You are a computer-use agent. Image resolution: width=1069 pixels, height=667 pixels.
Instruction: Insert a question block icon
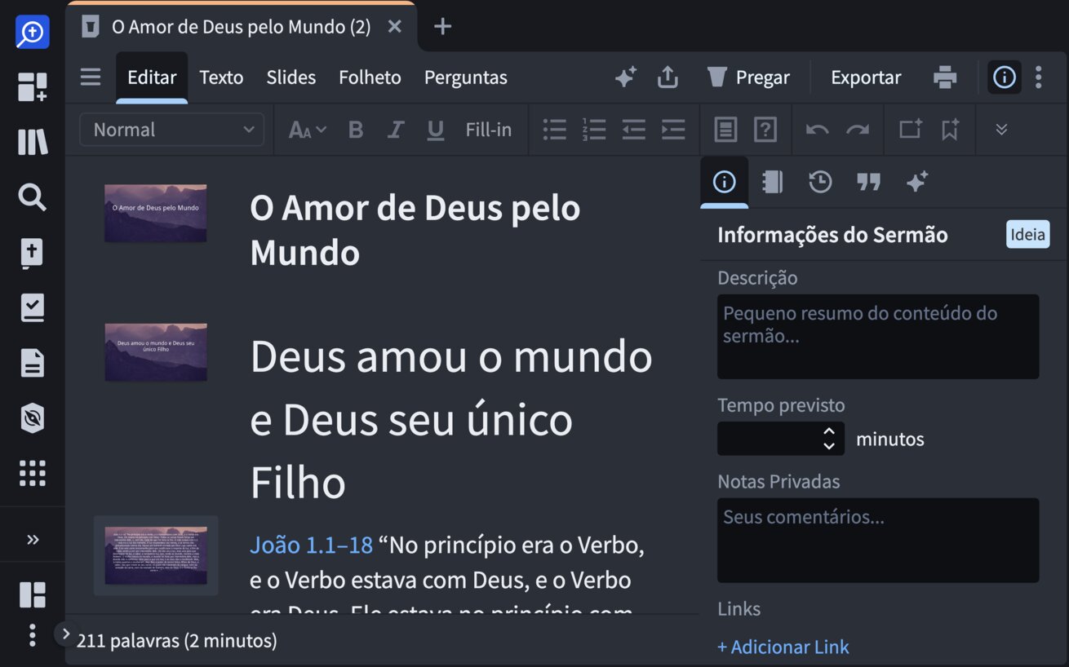pos(765,130)
